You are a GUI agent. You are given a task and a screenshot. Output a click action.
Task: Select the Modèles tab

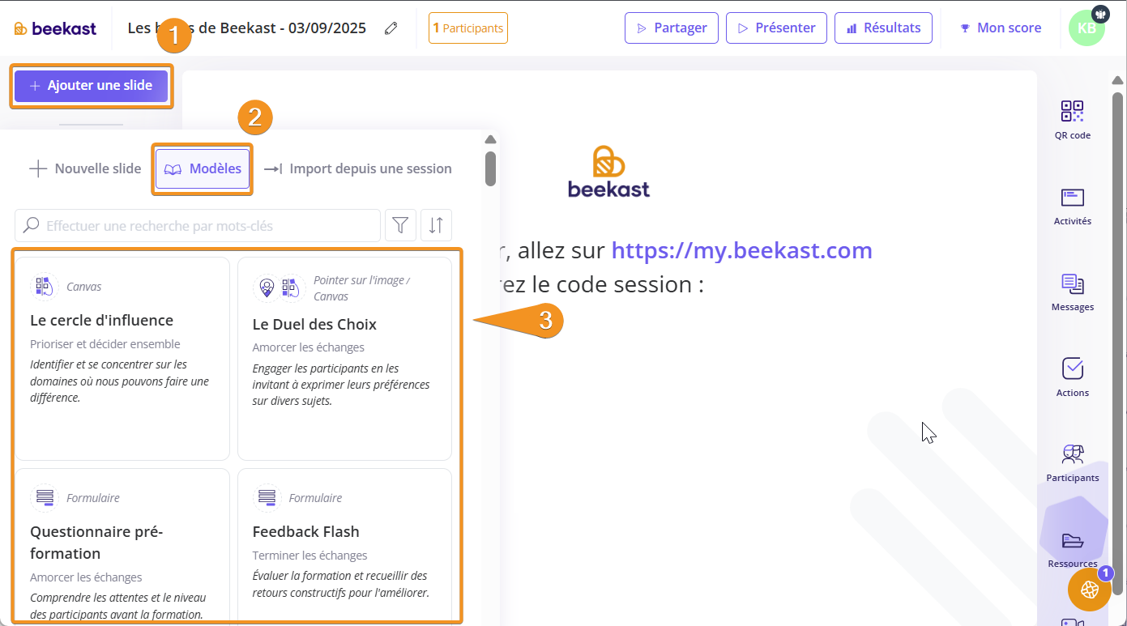coord(203,168)
